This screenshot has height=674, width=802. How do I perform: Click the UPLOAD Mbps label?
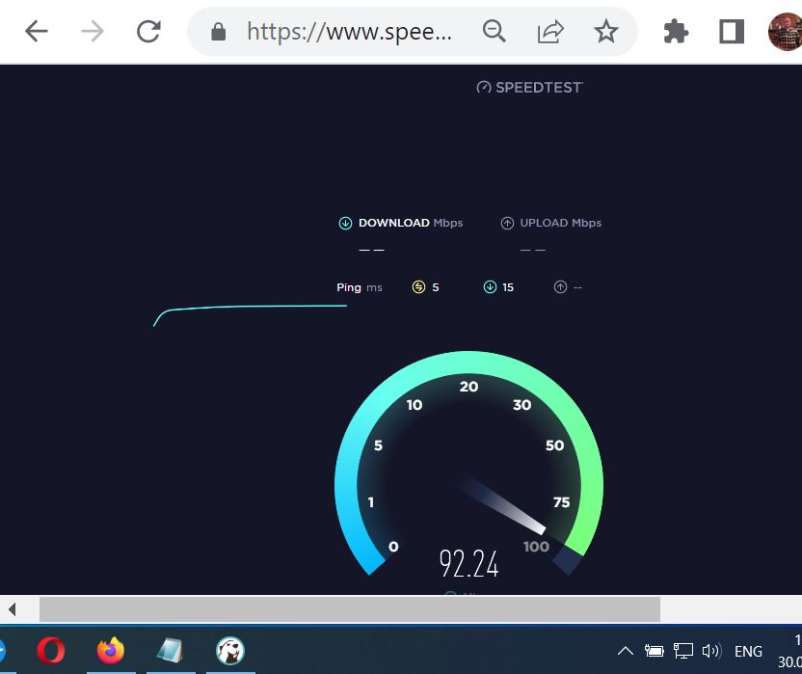(x=550, y=223)
